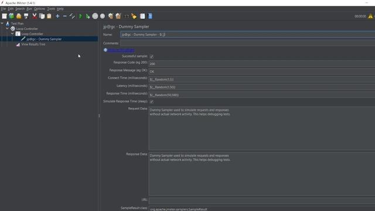The width and height of the screenshot is (375, 211).
Task: Click into the Comments input field
Action: [x=247, y=43]
